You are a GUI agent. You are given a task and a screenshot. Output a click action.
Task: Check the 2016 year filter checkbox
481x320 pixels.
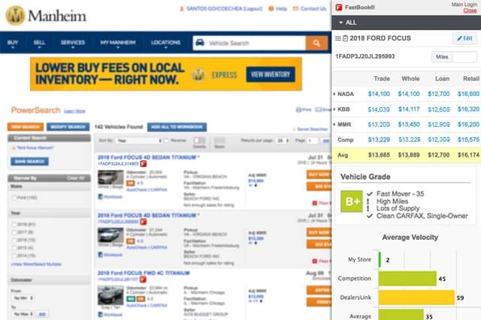click(14, 240)
